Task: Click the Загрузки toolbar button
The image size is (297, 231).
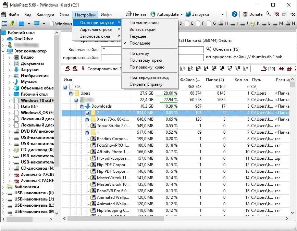Action: 197,14
